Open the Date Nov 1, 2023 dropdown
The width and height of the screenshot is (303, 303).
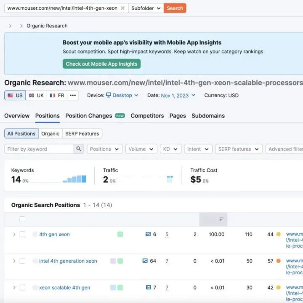click(x=178, y=95)
